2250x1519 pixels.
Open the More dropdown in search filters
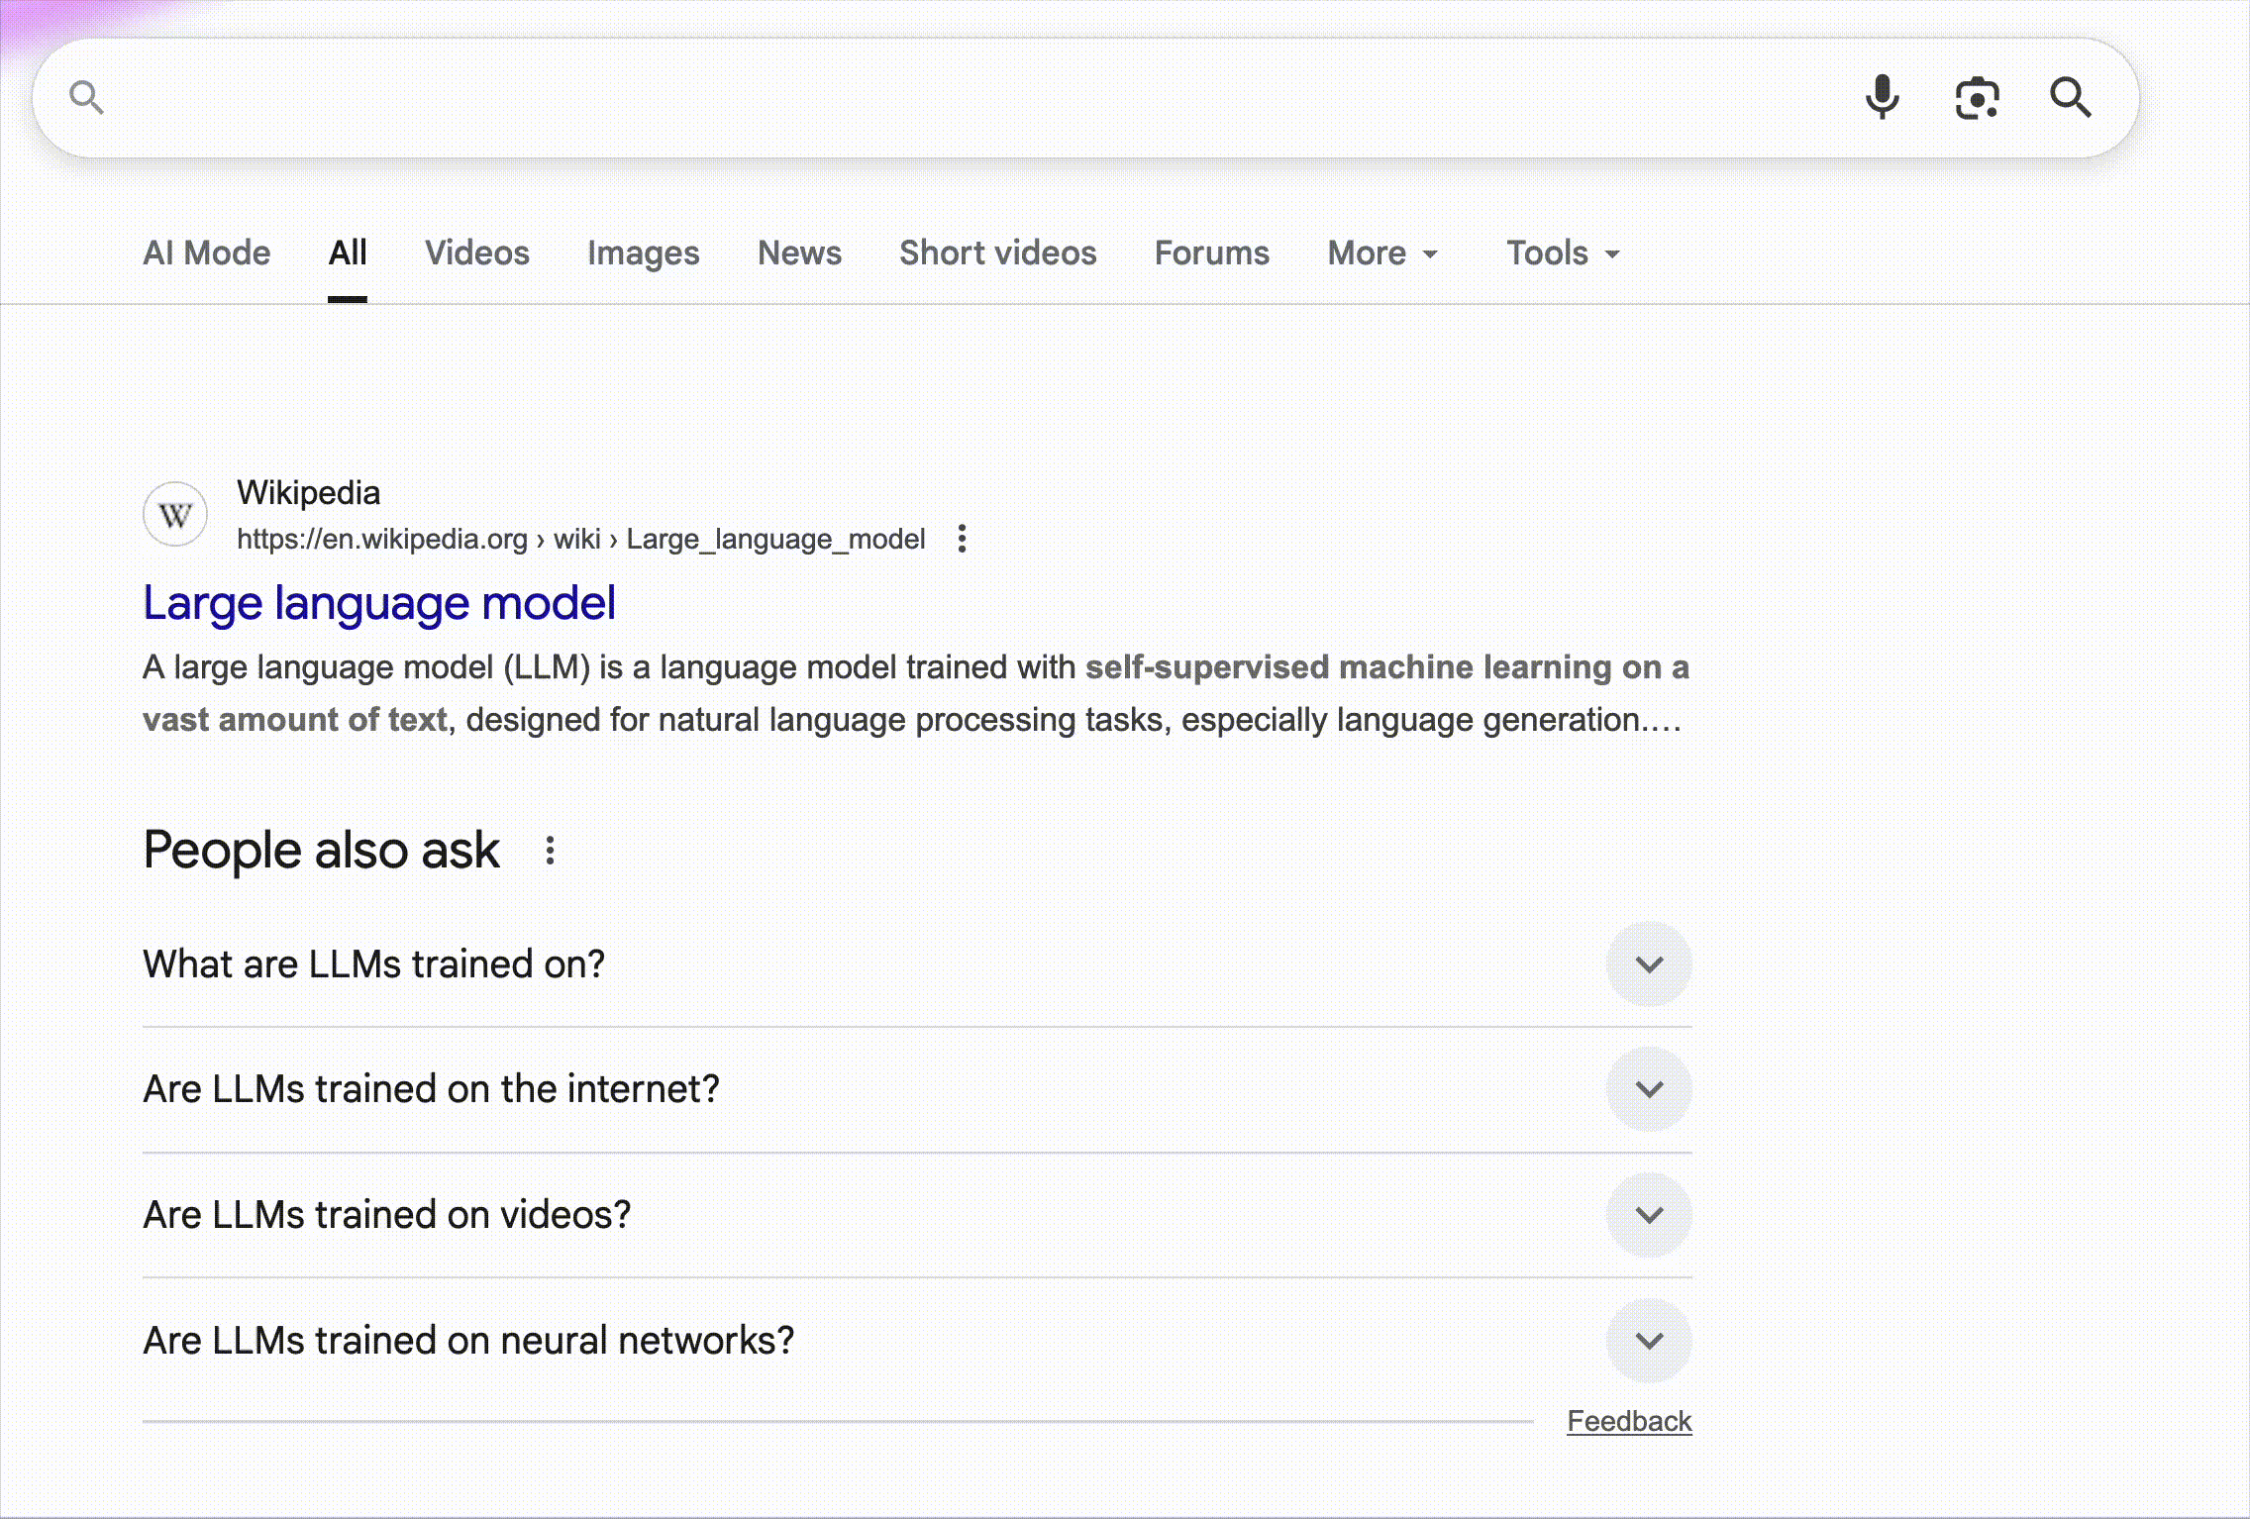(x=1381, y=253)
